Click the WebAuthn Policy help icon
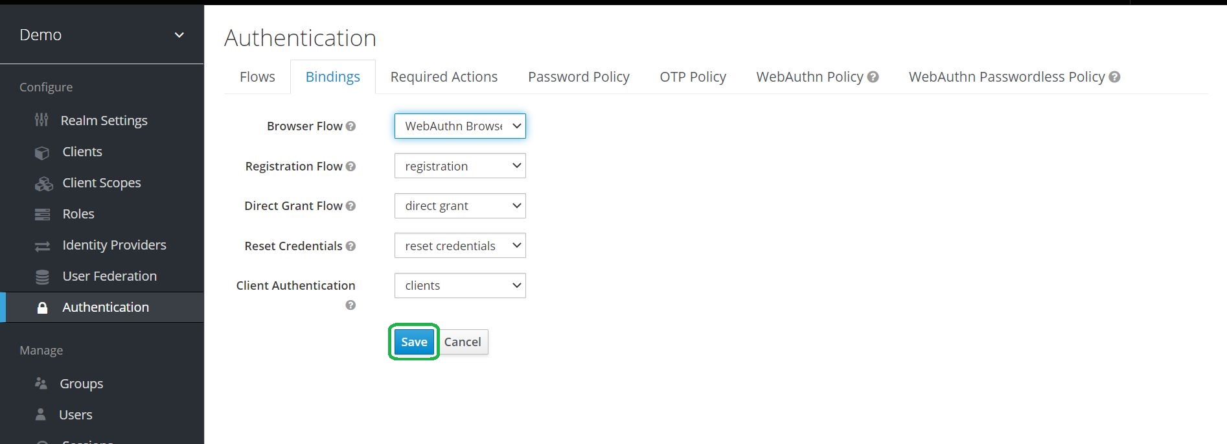Viewport: 1227px width, 444px height. point(873,77)
